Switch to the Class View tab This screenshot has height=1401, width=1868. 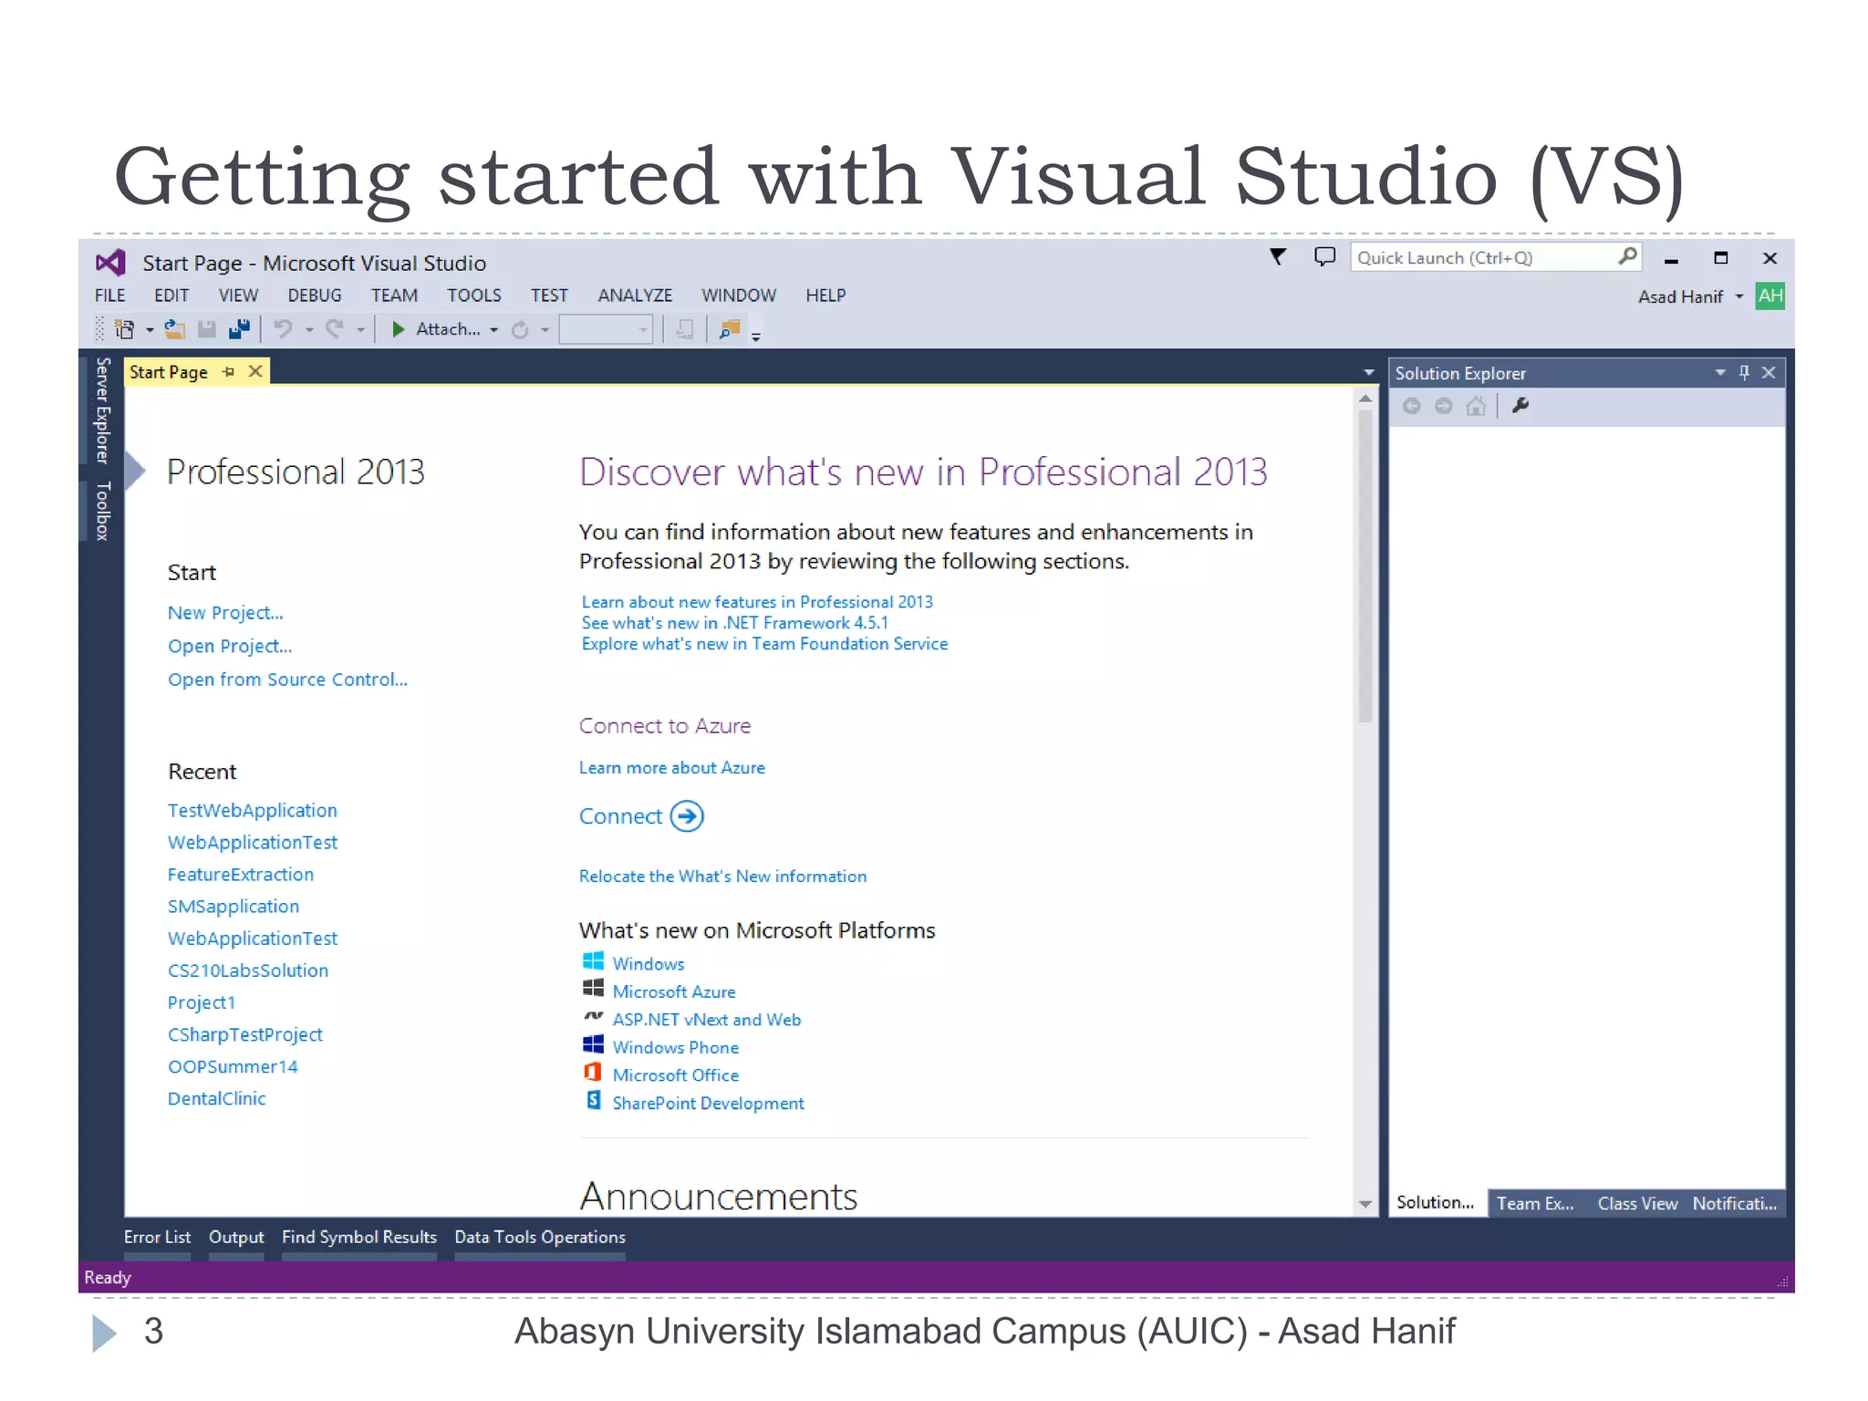coord(1636,1203)
